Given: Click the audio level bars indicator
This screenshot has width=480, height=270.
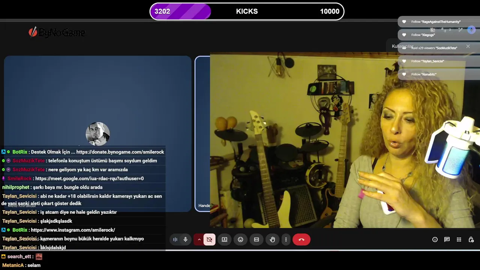Looking at the screenshot, I should pos(175,240).
